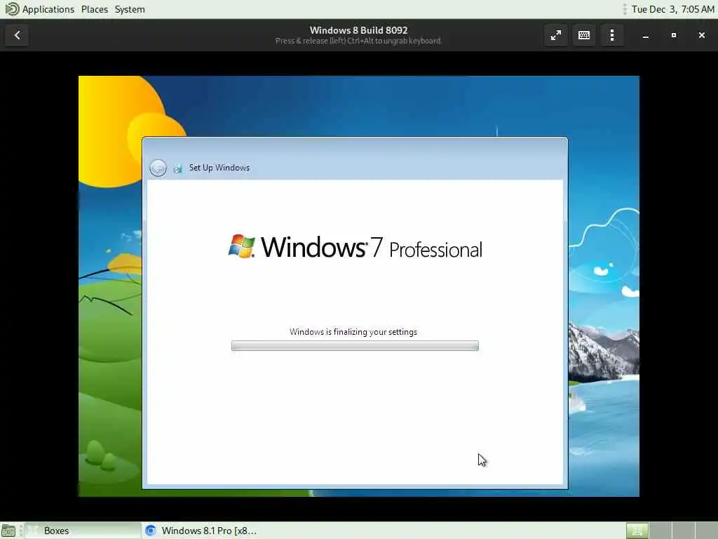This screenshot has height=539, width=718.
Task: Click the 'Professional' edition text
Action: pyautogui.click(x=435, y=250)
